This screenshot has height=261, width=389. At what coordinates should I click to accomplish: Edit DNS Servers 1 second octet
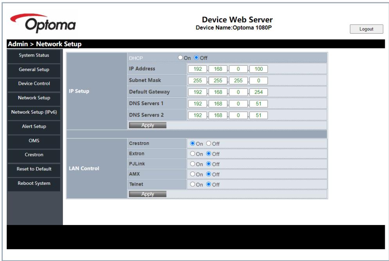(218, 104)
